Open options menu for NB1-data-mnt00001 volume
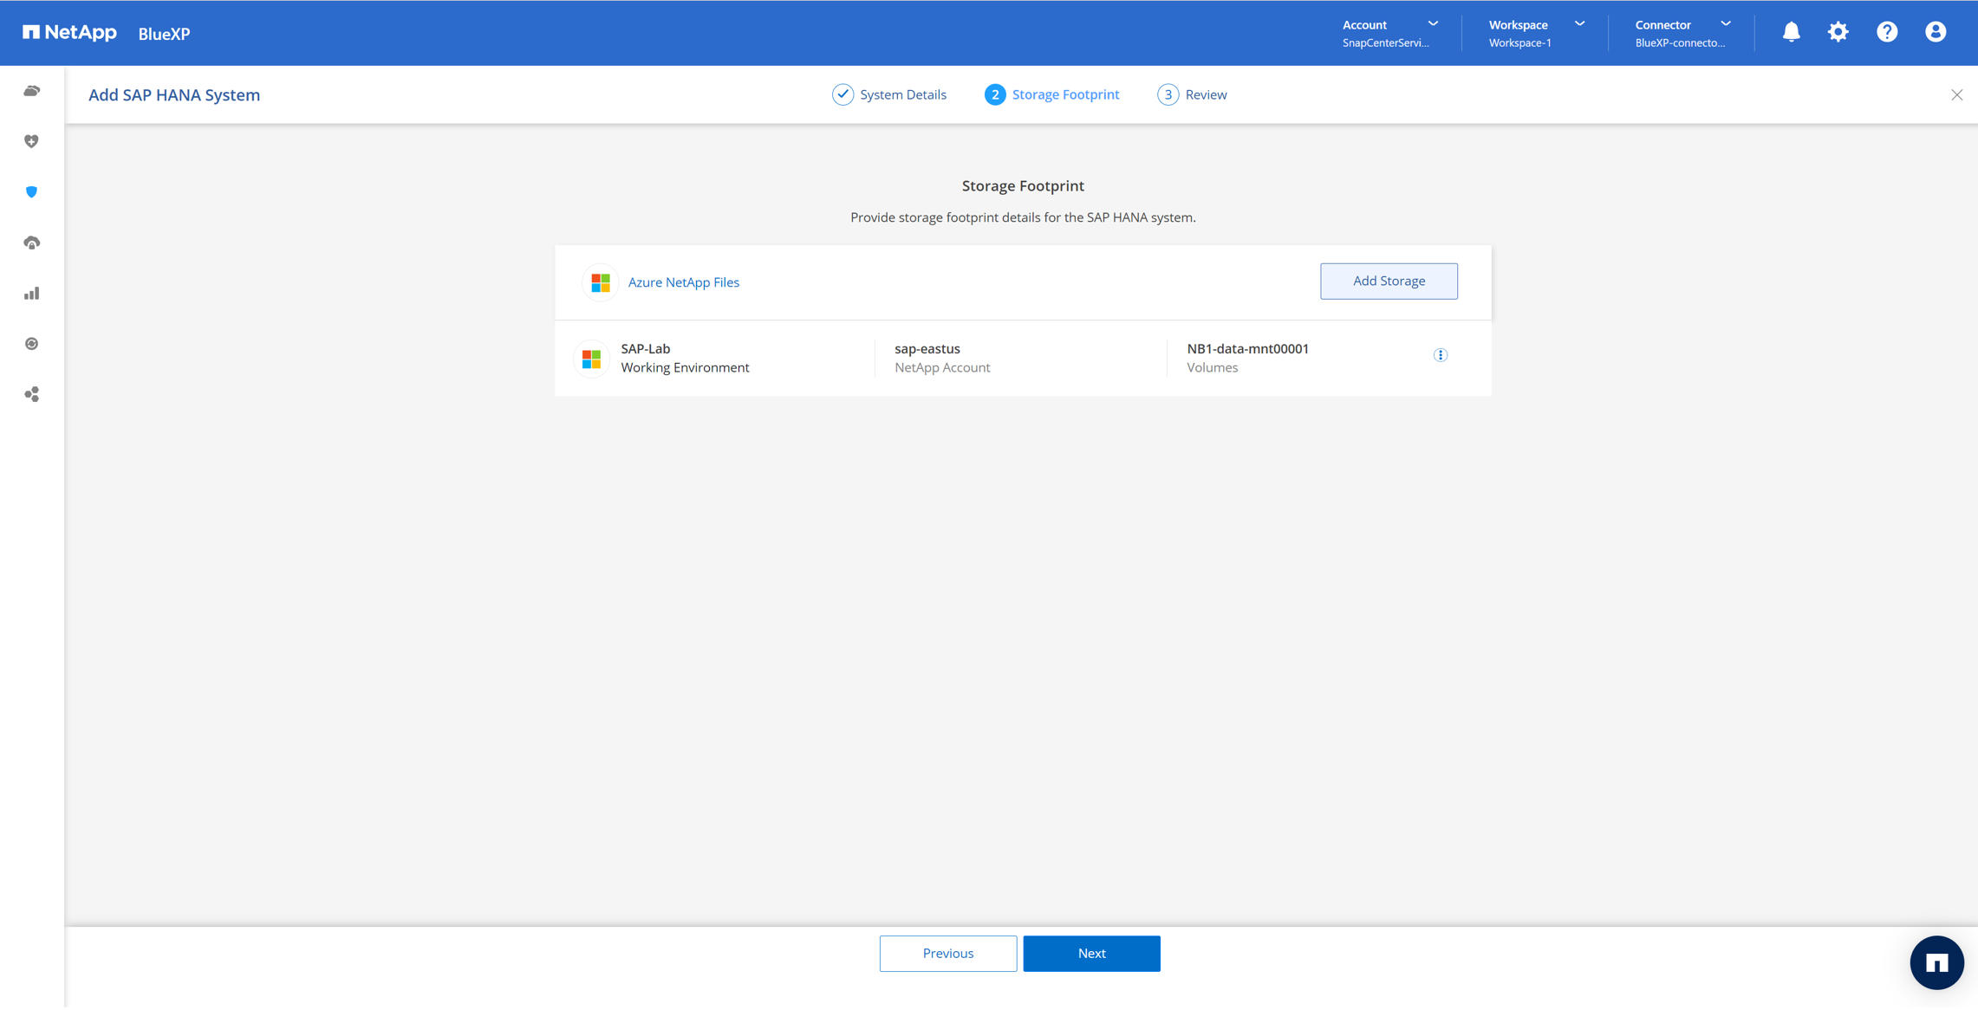 point(1440,355)
